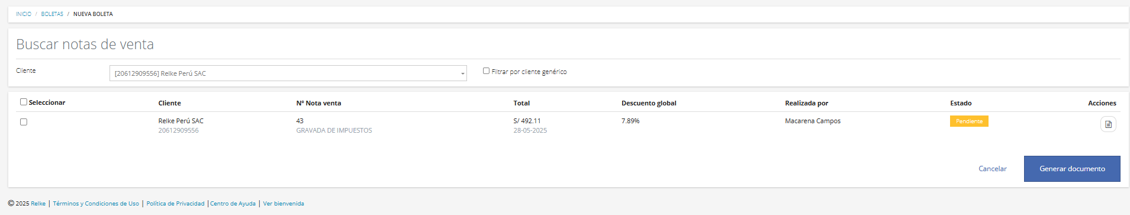Click the Descuento global column header
The height and width of the screenshot is (215, 1130).
click(649, 103)
